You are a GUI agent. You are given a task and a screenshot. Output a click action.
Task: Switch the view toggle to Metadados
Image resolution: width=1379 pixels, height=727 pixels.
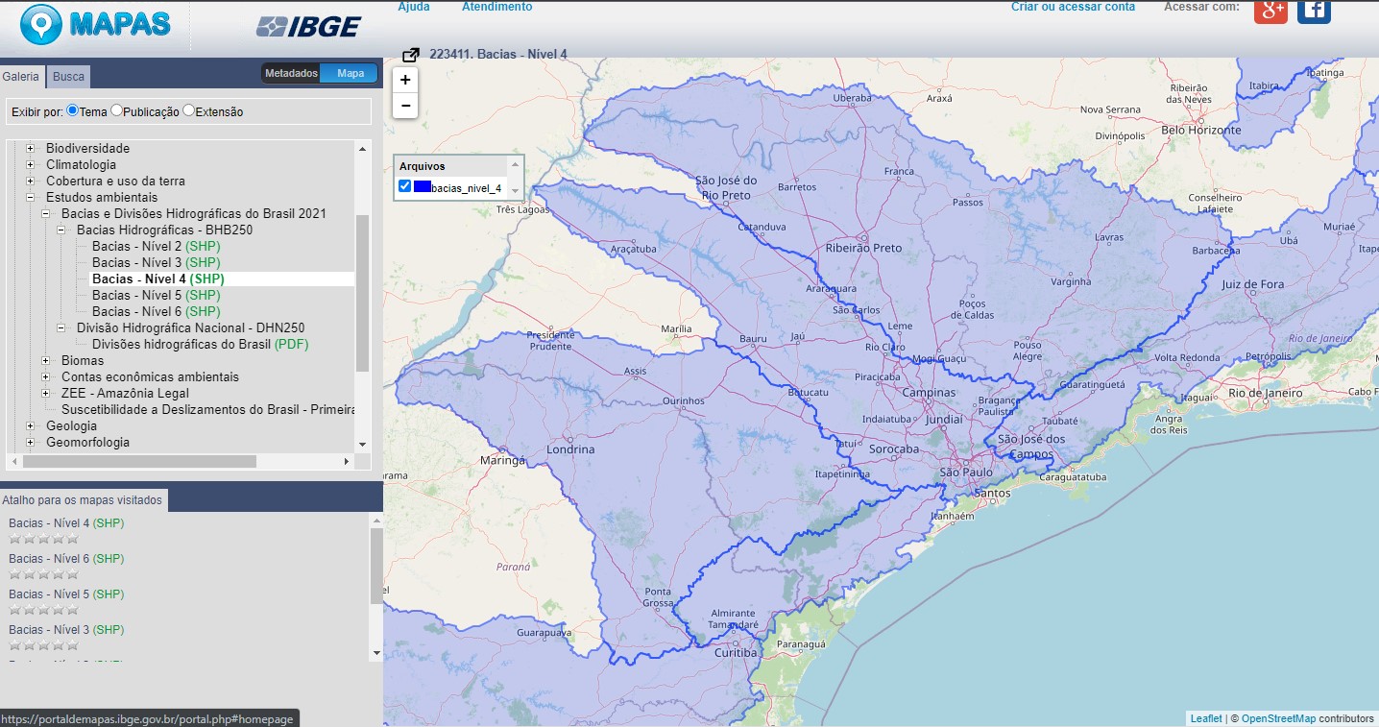(x=291, y=74)
